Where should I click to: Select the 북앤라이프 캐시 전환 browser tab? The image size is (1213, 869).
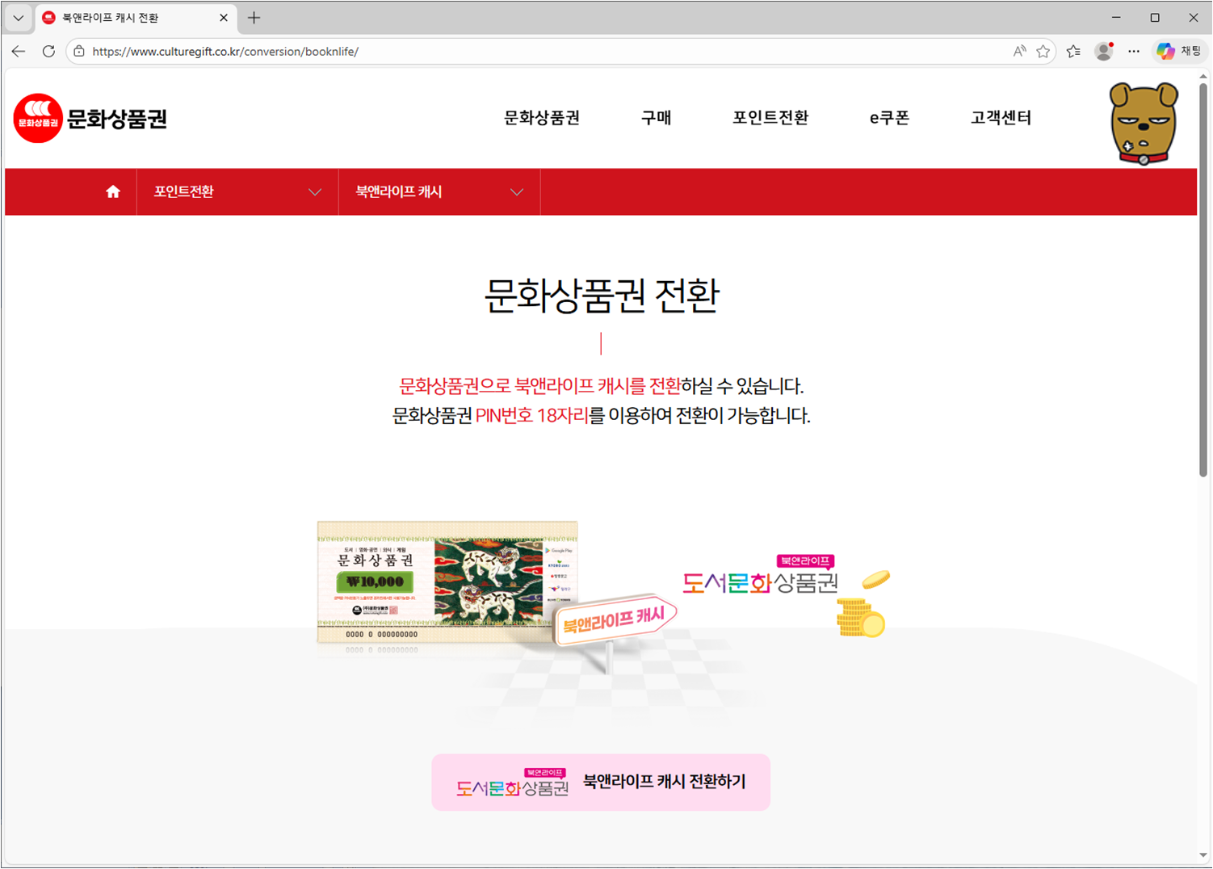(x=136, y=18)
